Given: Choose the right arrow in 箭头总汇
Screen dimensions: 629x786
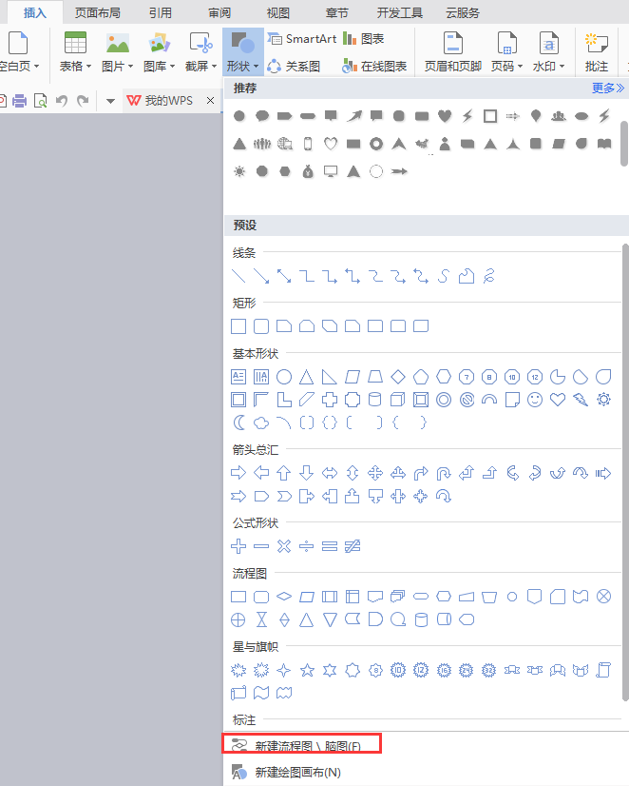Looking at the screenshot, I should coord(238,473).
